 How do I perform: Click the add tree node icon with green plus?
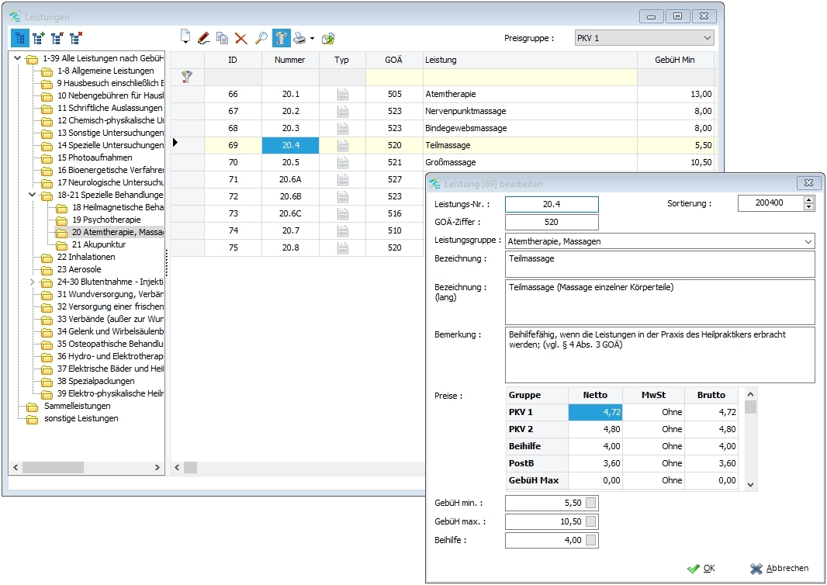[38, 37]
